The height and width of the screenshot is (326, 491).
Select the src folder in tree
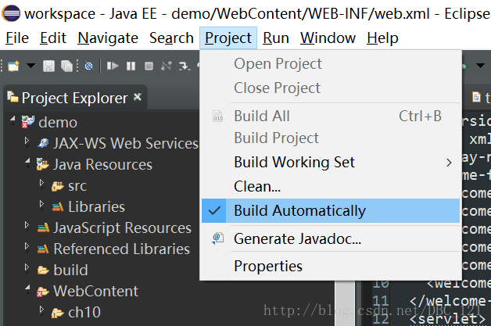pos(77,185)
